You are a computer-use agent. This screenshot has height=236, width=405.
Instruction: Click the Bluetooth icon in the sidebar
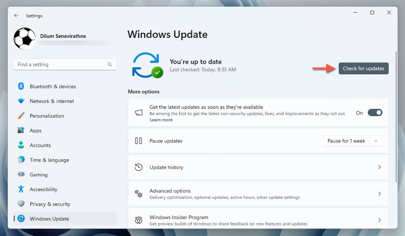pyautogui.click(x=21, y=86)
